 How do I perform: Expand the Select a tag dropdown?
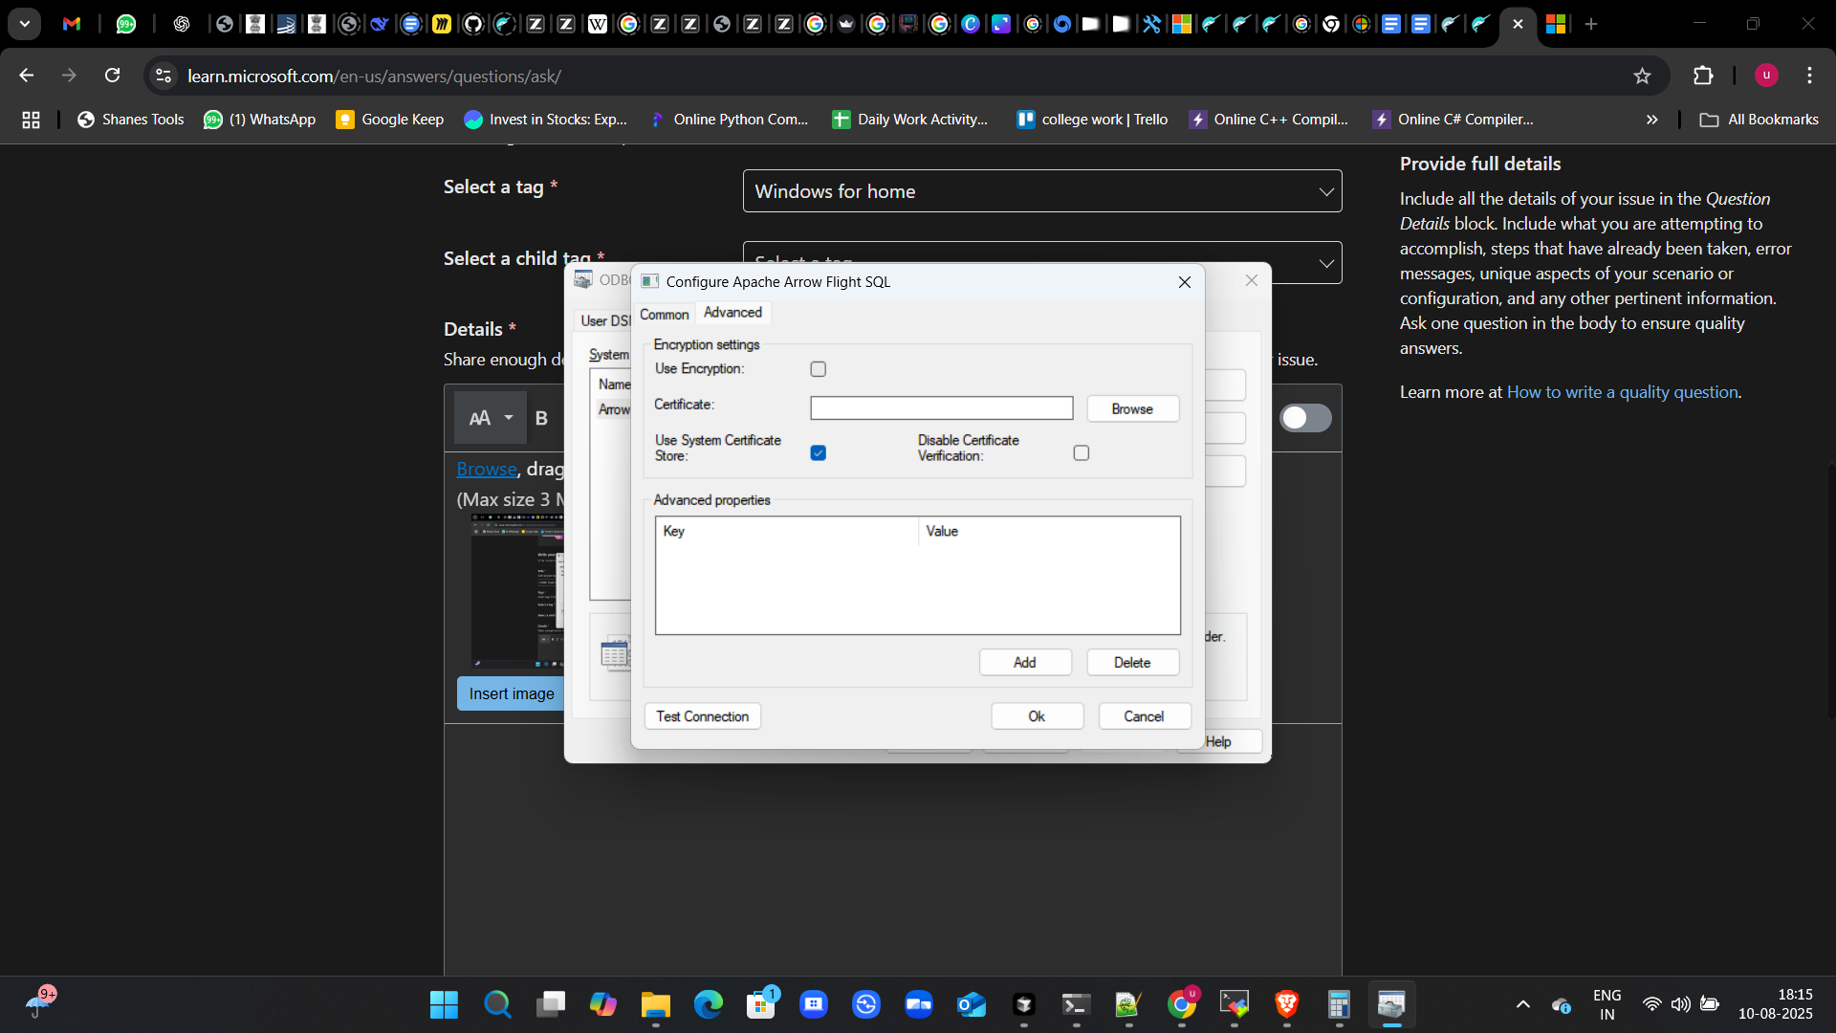pos(1042,191)
